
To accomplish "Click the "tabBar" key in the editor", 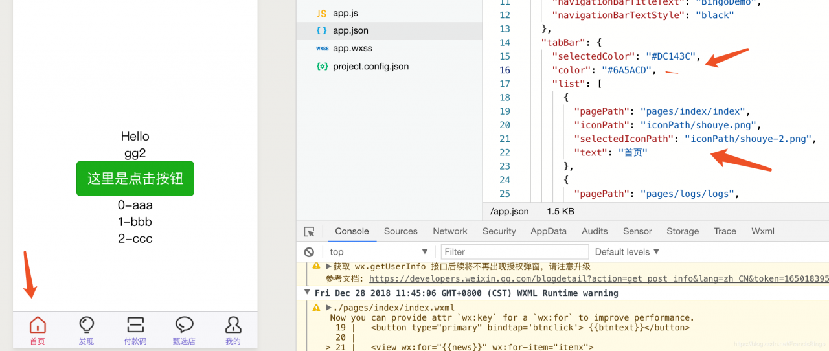I will click(562, 43).
